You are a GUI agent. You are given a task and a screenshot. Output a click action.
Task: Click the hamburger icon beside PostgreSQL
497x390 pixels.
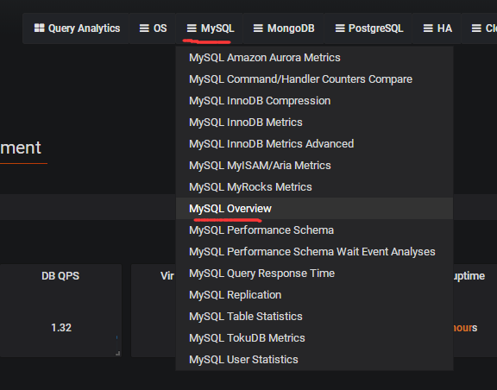coord(340,28)
